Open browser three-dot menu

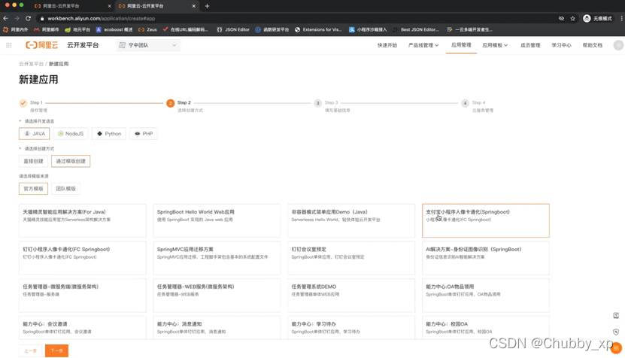click(x=621, y=18)
